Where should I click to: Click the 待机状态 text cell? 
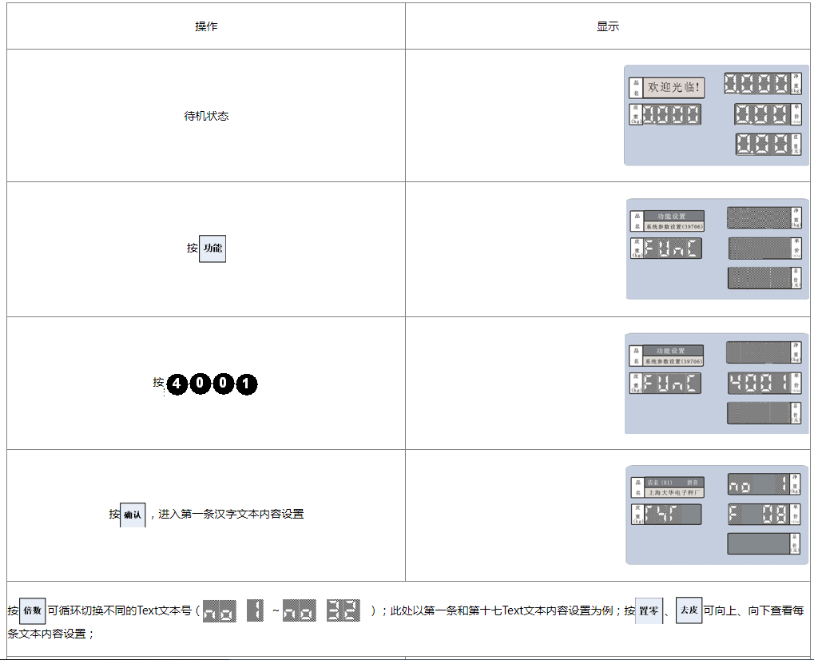point(206,116)
